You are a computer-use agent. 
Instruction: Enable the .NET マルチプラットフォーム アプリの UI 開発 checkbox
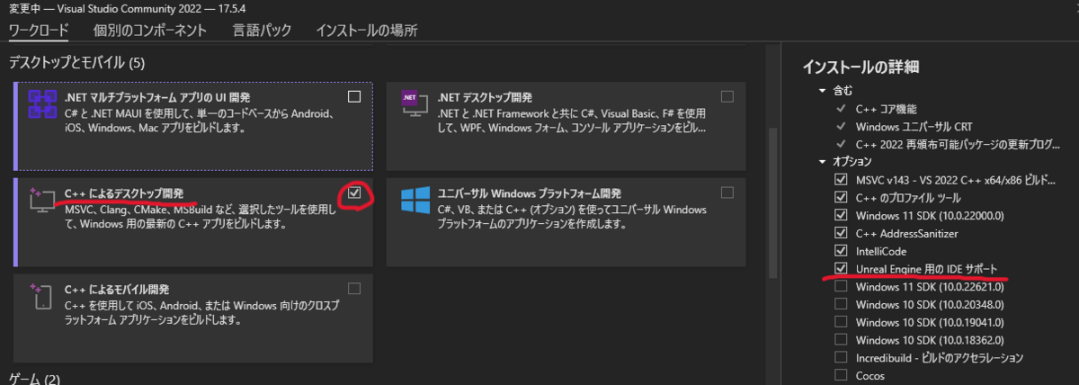pyautogui.click(x=354, y=96)
